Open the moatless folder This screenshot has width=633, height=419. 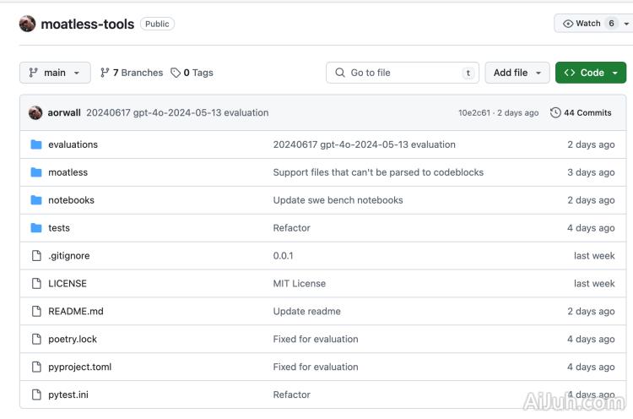pos(68,172)
